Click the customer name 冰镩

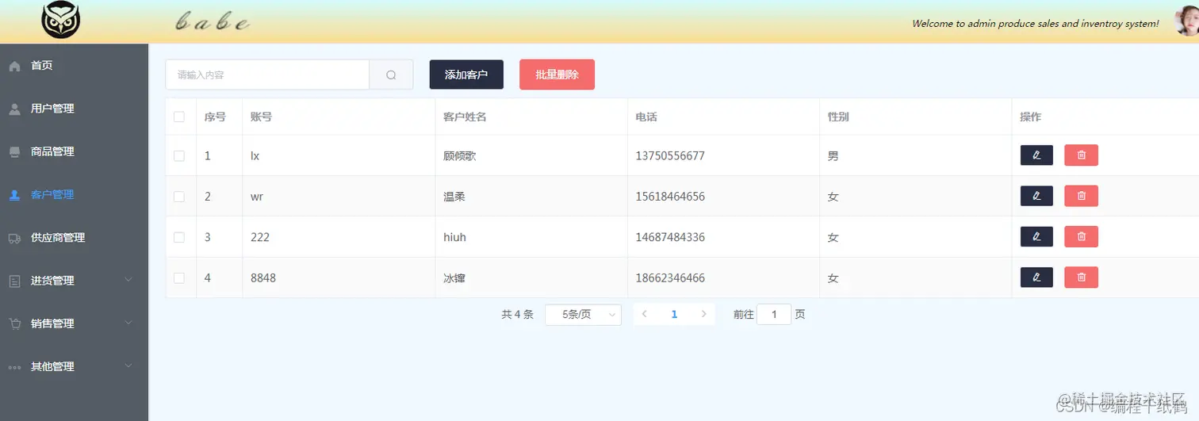point(454,278)
